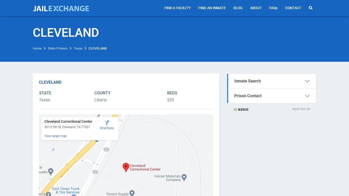Click the Directions arrow icon on map card
This screenshot has height=196, width=349.
[x=107, y=123]
